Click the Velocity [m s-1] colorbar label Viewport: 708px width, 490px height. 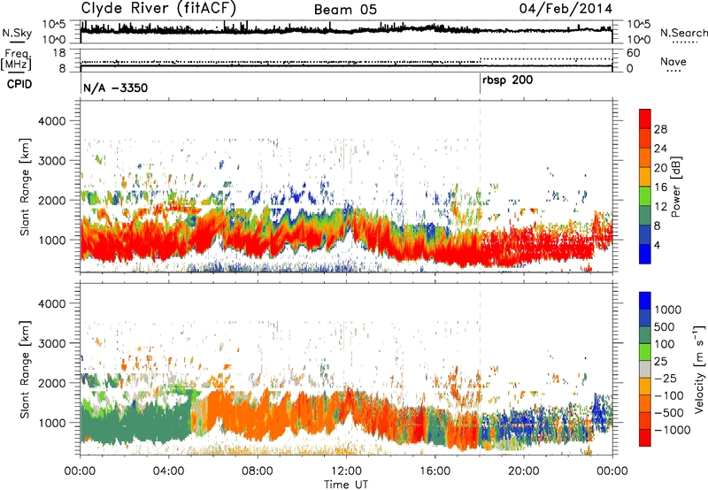coord(699,369)
